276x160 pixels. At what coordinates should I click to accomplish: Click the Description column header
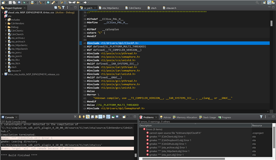(x=195, y=125)
